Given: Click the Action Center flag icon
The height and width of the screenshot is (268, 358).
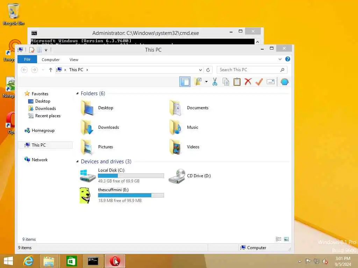Looking at the screenshot, I should [308, 261].
